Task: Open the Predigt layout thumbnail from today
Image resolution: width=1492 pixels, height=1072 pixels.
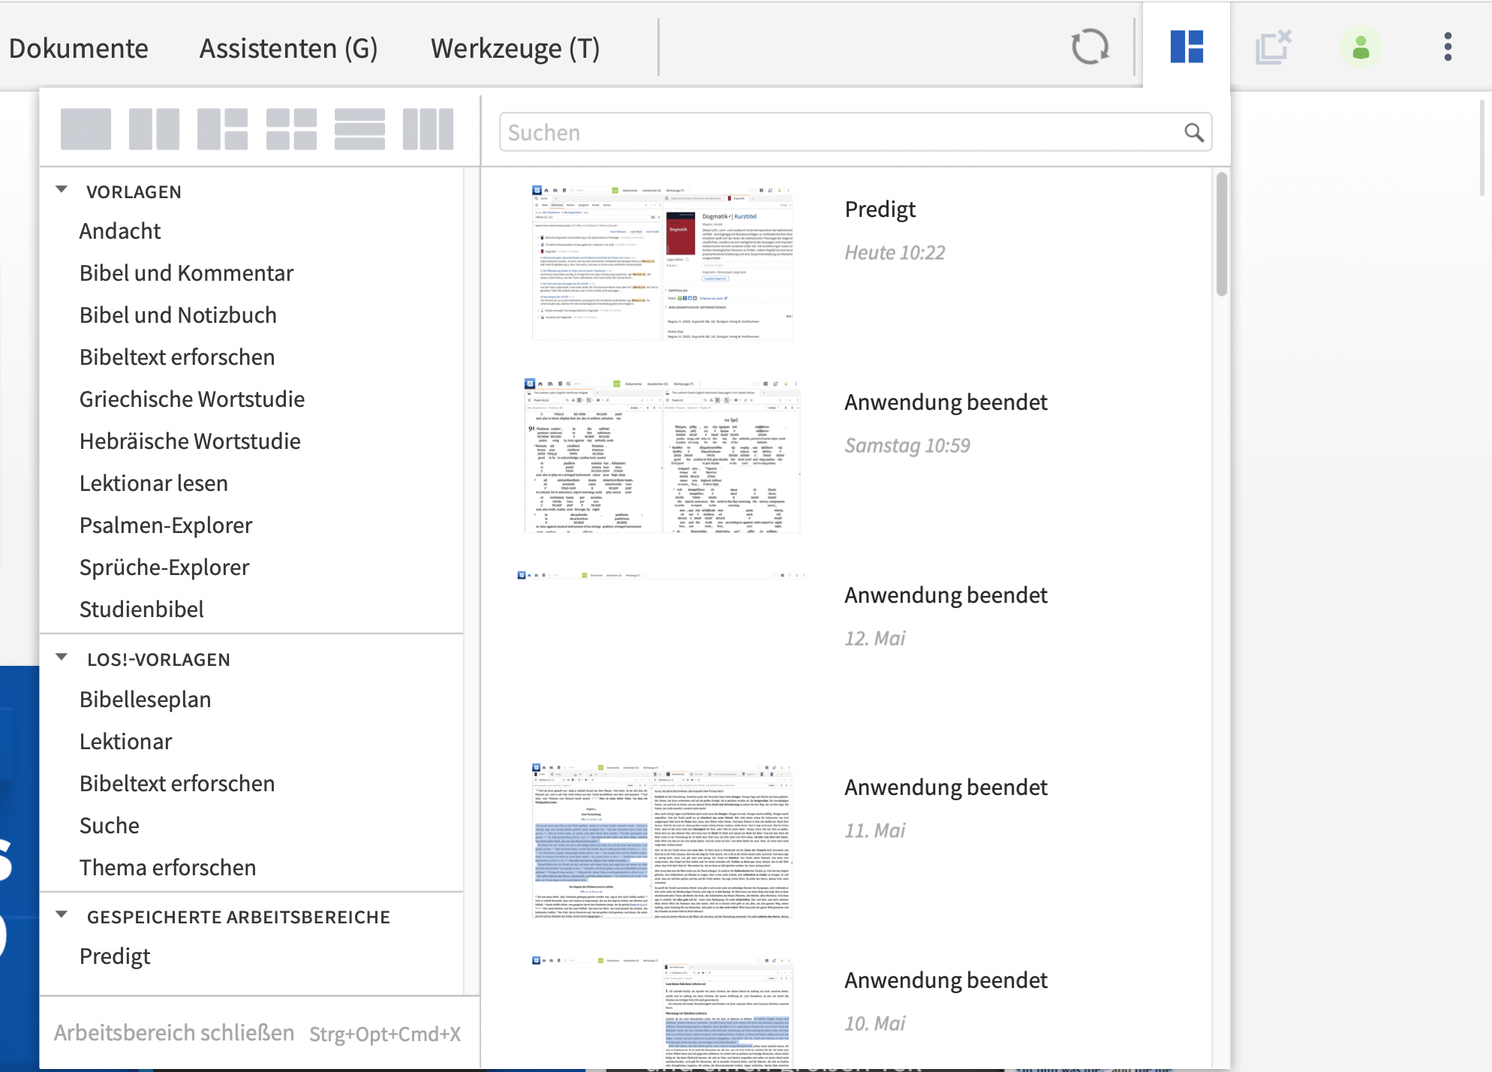Action: tap(662, 262)
